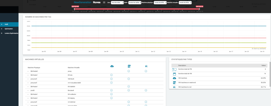This screenshot has height=106, width=271.
Task: Click the calendar icon beside VM inactives en week-end
Action: [175, 83]
